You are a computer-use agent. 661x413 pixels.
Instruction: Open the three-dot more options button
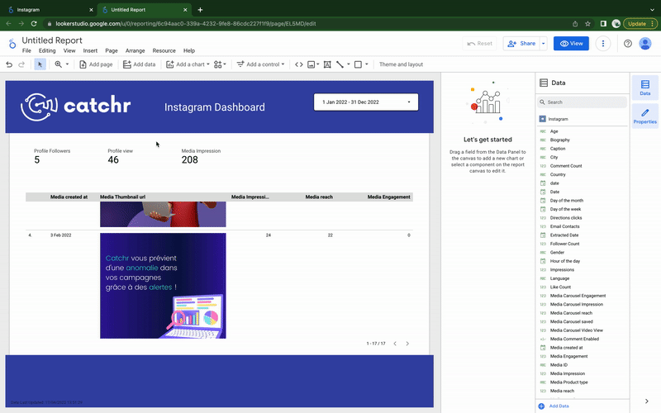click(x=604, y=44)
